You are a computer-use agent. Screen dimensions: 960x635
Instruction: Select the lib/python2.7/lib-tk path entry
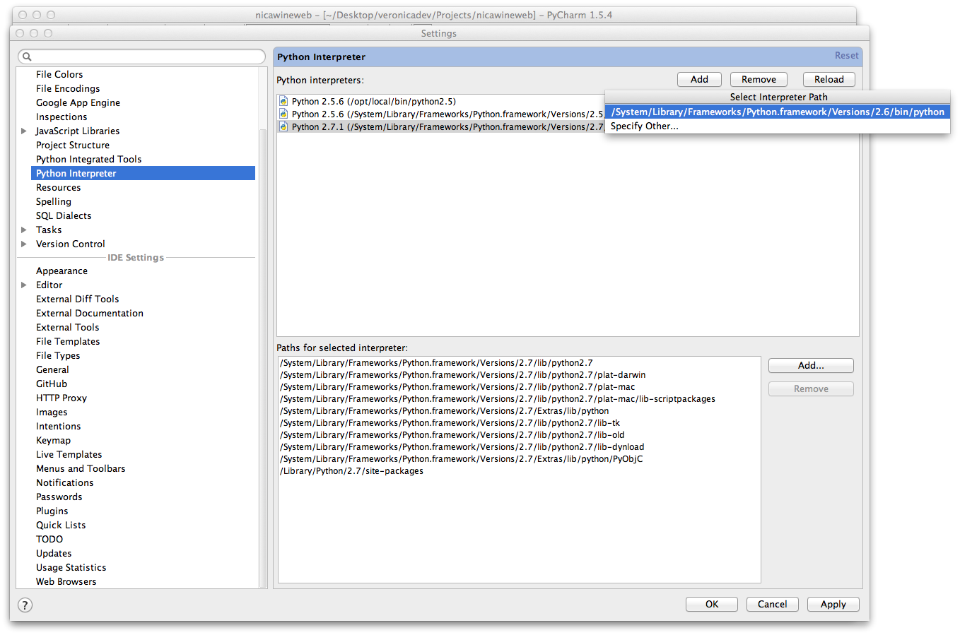tap(450, 423)
